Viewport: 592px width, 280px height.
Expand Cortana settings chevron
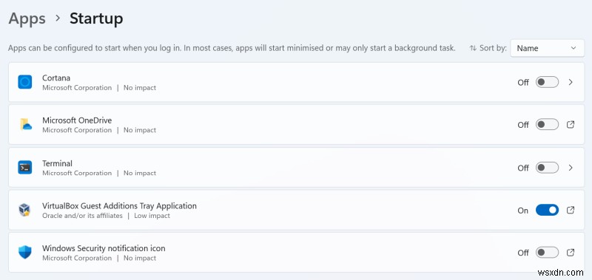coord(571,82)
